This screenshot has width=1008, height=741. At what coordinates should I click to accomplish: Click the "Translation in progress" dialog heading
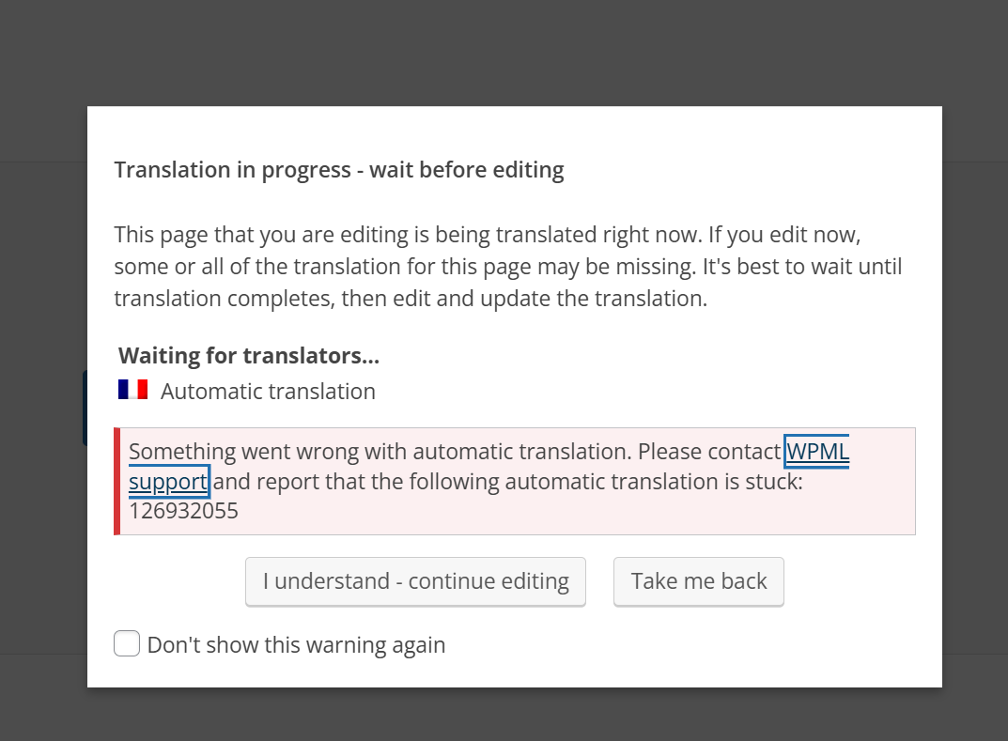(233, 171)
